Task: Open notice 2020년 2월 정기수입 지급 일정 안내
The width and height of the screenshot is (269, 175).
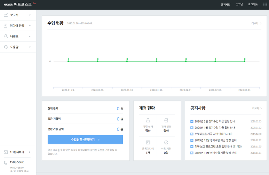Action: 215,121
